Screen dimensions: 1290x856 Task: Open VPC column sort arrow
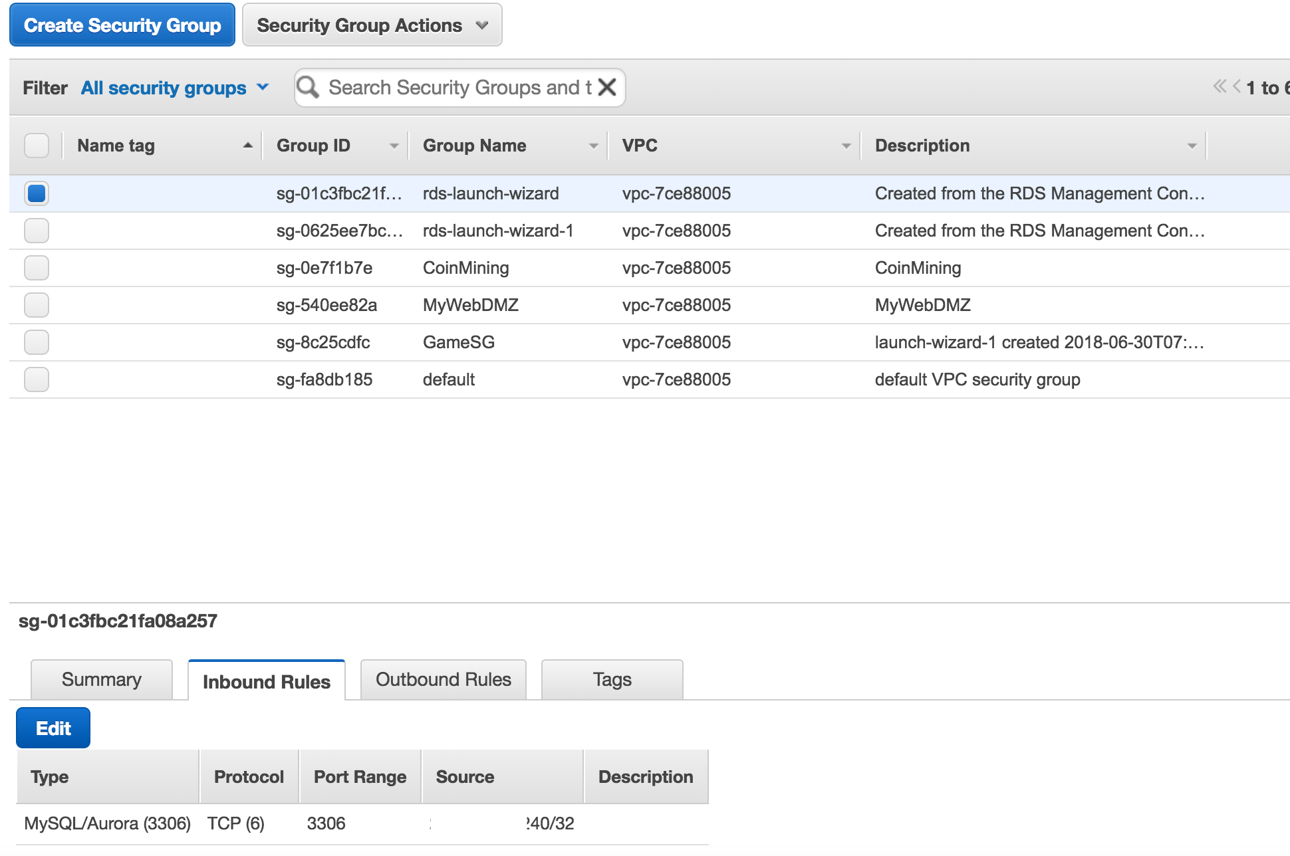(846, 146)
